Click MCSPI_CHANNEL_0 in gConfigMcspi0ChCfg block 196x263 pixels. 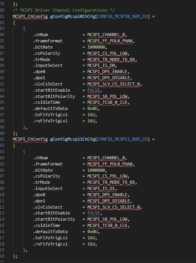tap(106, 35)
